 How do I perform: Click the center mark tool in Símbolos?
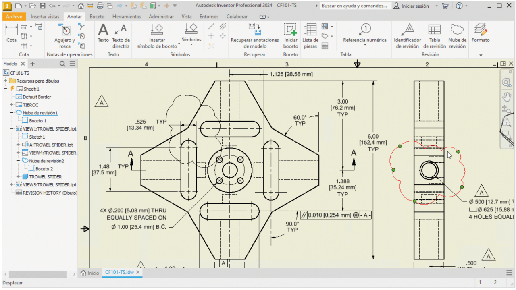click(x=211, y=36)
